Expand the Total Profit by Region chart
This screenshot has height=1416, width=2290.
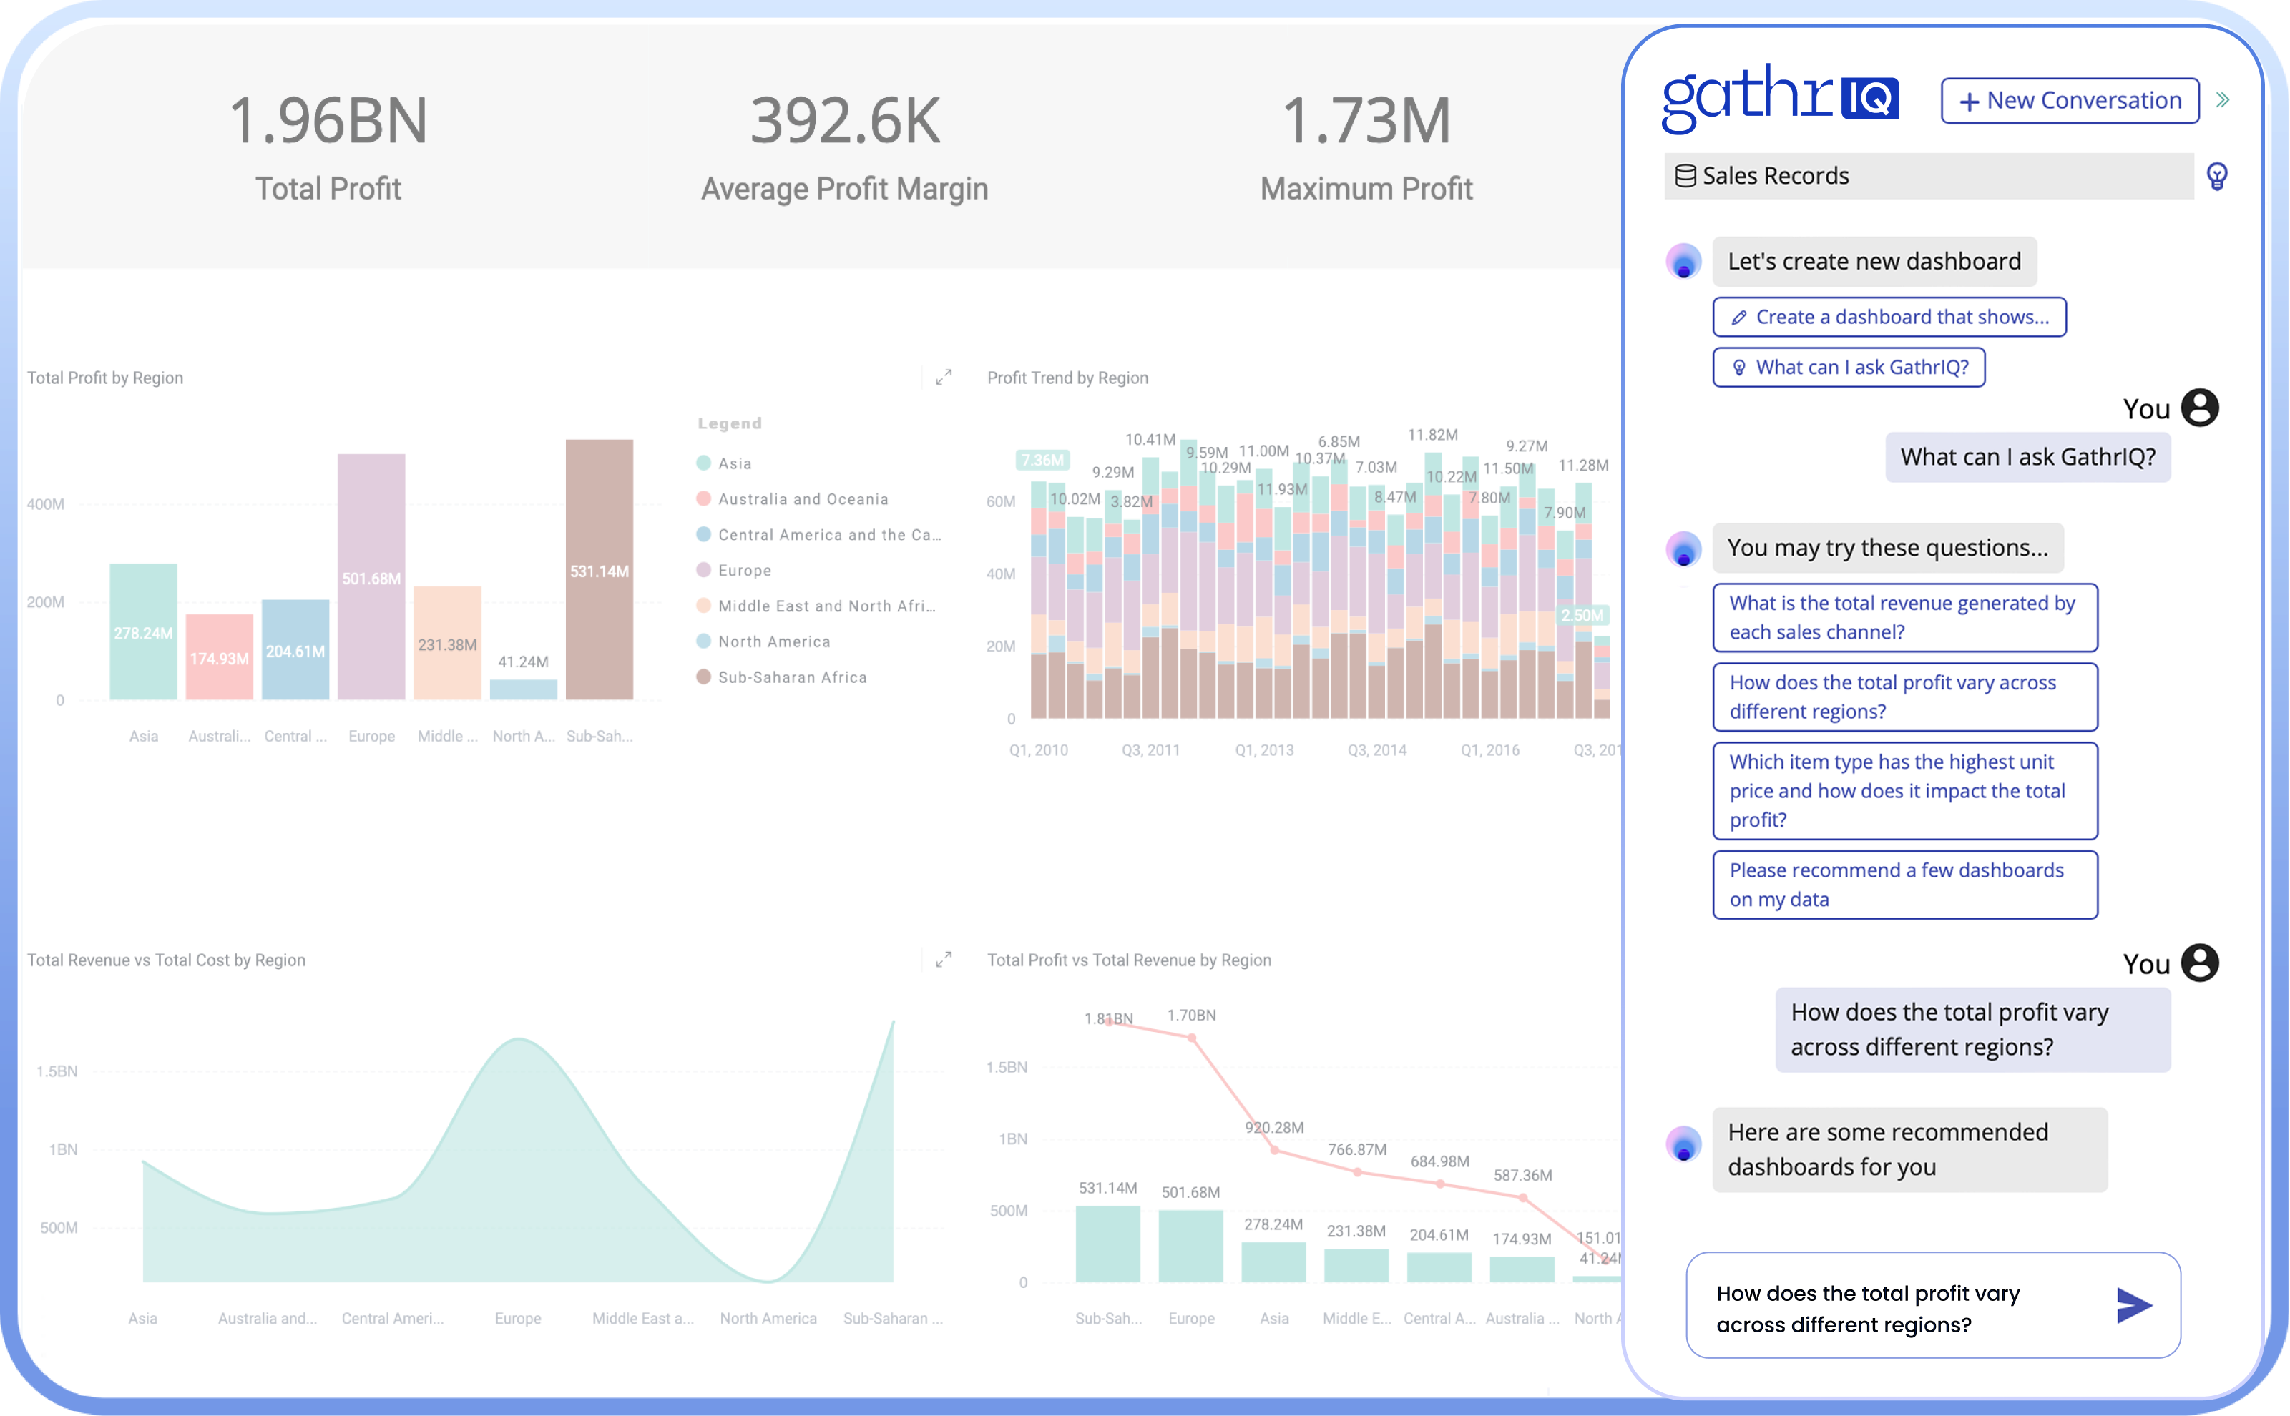tap(943, 378)
